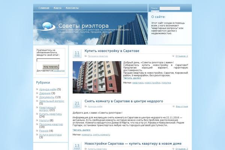Screen dimensions: 225x150
Task: Click the 11 ЯНВ date badge
Action: pos(77,54)
